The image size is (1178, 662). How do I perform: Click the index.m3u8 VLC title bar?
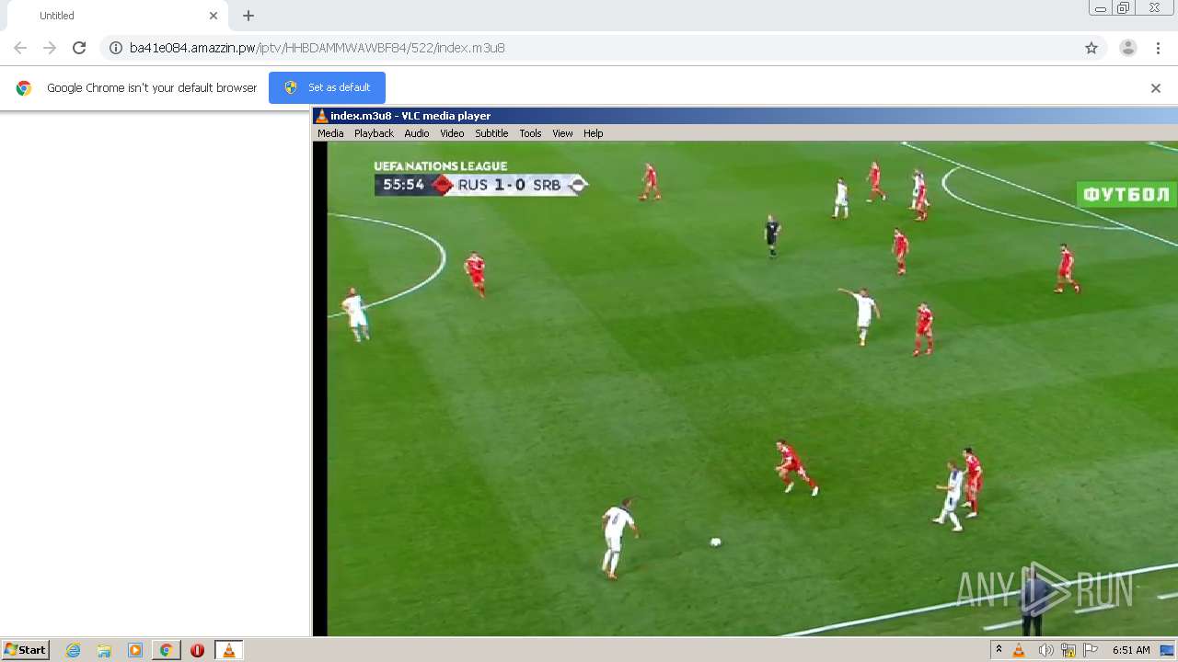tap(745, 116)
